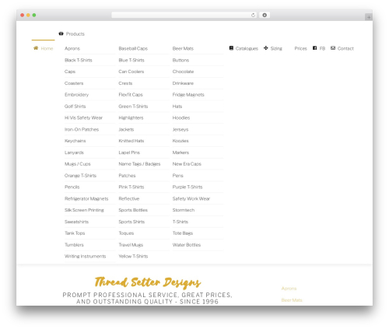Select Sweatshirts
This screenshot has width=389, height=329.
[76, 222]
